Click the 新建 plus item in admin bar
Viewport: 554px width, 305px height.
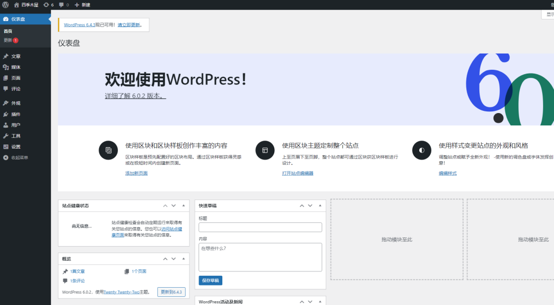click(82, 5)
